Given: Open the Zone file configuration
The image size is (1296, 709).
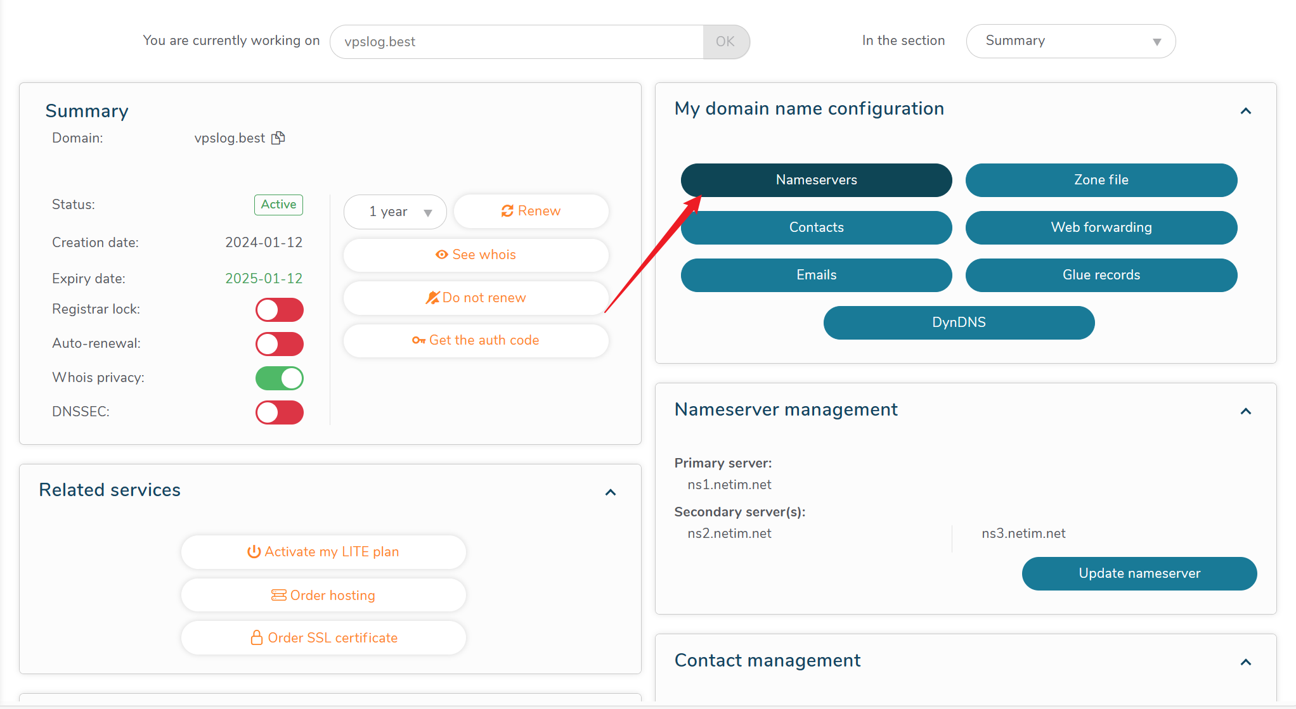Looking at the screenshot, I should click(x=1101, y=180).
